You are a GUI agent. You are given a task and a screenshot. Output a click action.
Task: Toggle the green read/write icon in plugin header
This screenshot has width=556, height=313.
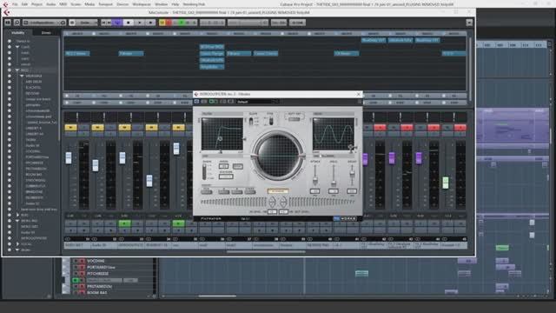tap(213, 102)
